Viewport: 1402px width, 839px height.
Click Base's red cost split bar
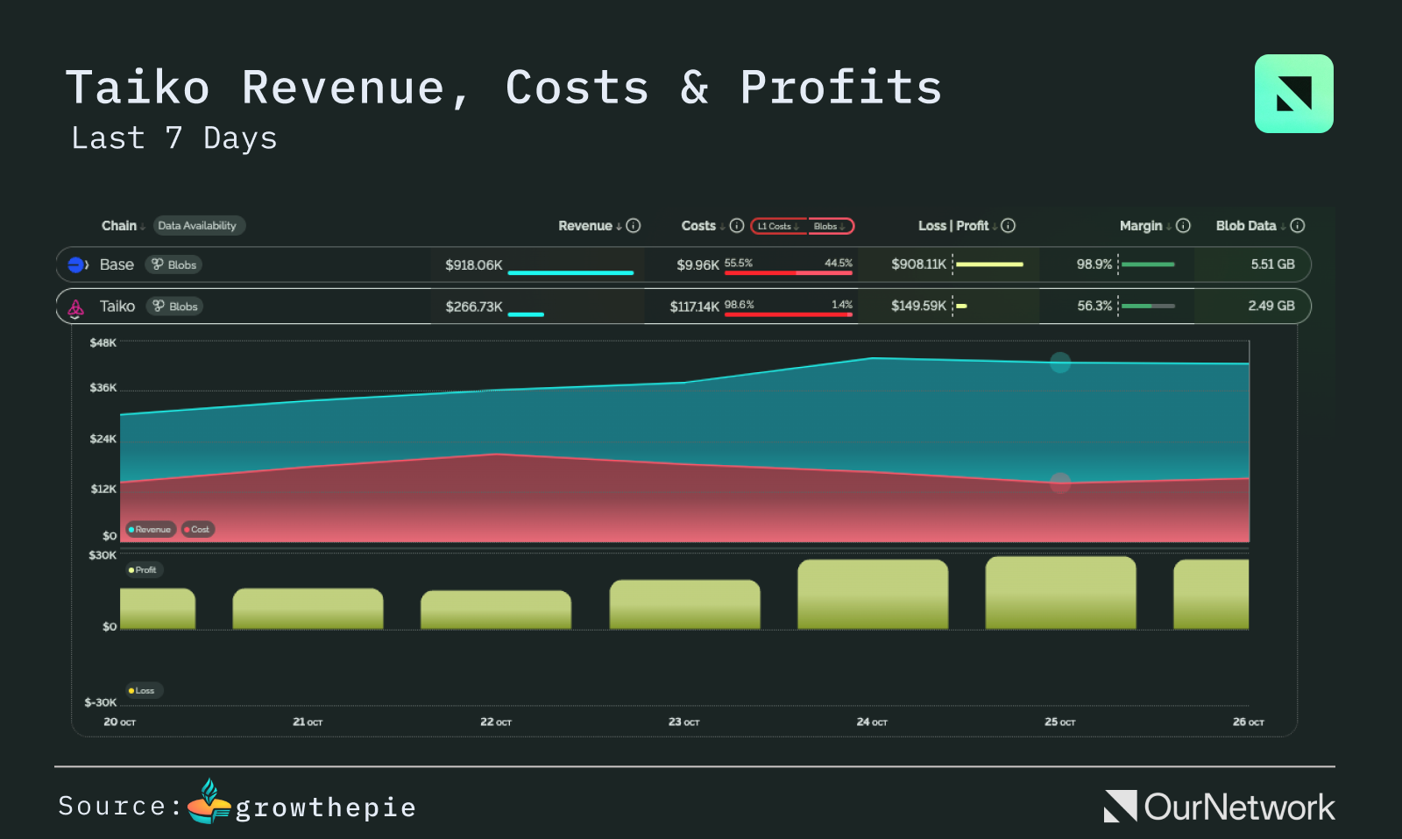[789, 272]
